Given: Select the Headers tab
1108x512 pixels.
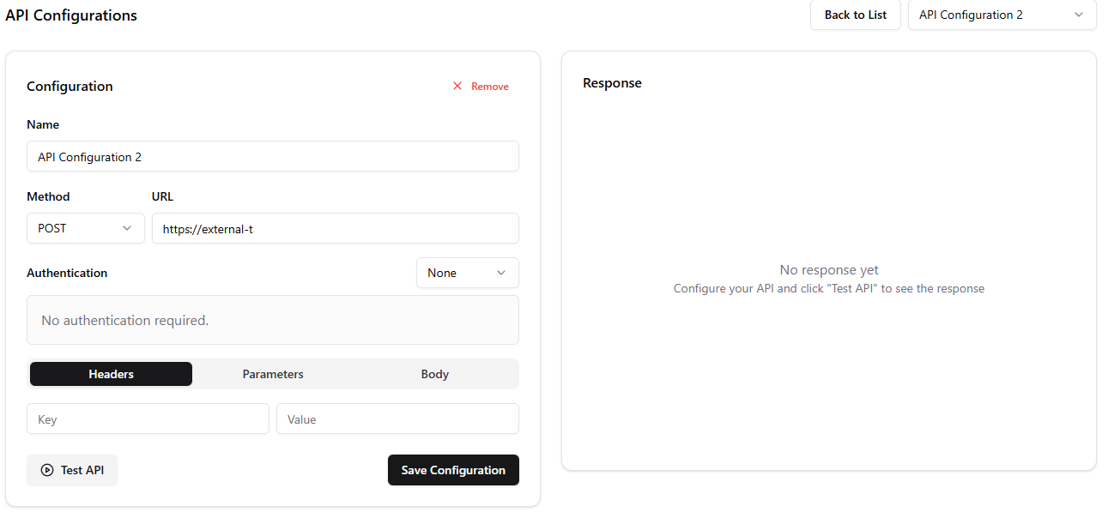Looking at the screenshot, I should pos(111,374).
